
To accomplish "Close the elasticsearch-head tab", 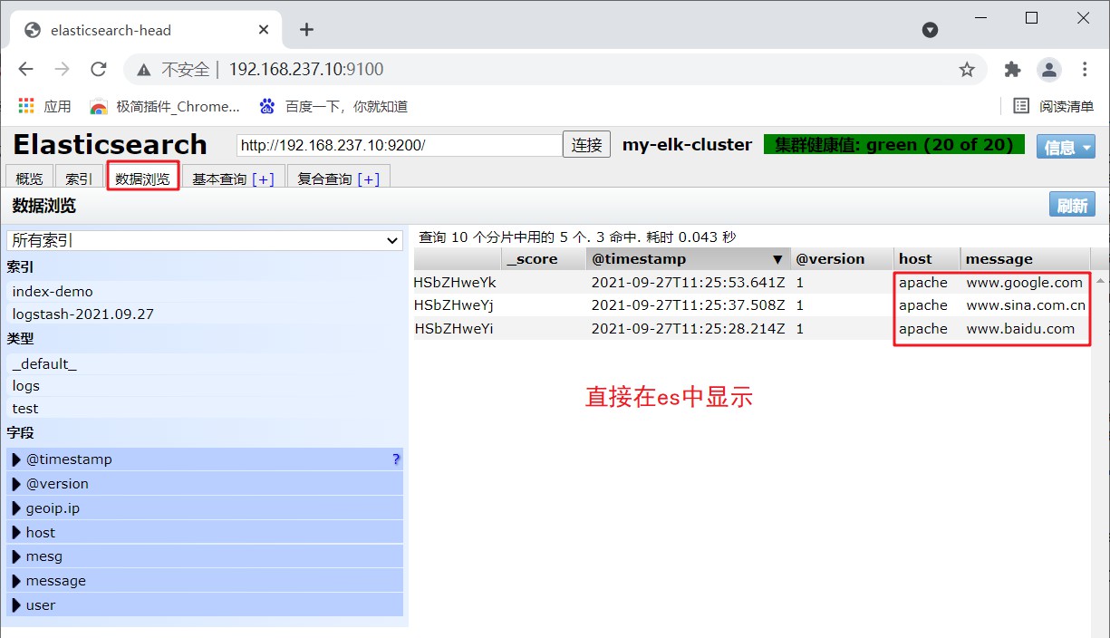I will tap(264, 30).
